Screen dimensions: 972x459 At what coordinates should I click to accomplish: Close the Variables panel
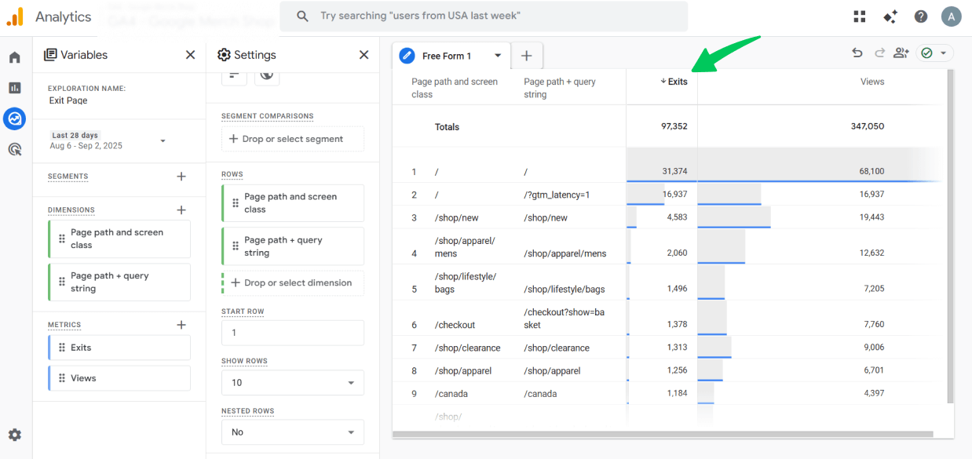point(190,55)
